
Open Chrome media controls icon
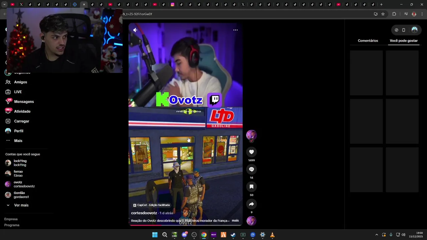click(x=406, y=14)
